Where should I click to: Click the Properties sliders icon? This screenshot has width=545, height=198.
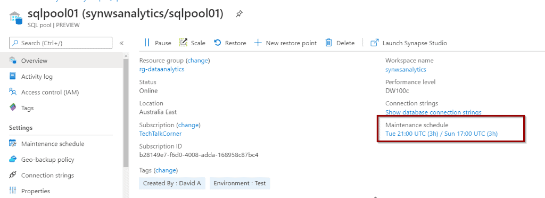(x=13, y=191)
